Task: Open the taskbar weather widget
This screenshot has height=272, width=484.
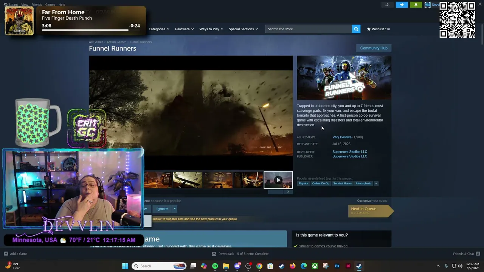Action: tap(13, 266)
